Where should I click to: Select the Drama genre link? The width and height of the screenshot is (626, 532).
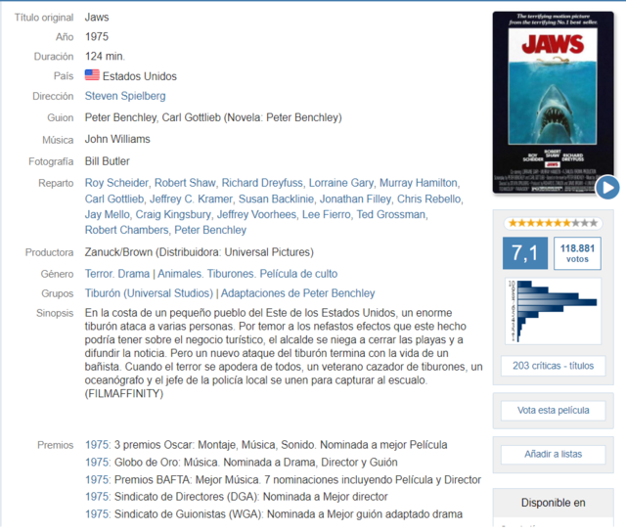(x=134, y=274)
